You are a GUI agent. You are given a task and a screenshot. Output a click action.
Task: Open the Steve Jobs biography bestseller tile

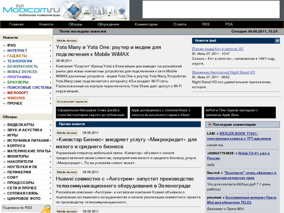[x=92, y=113]
